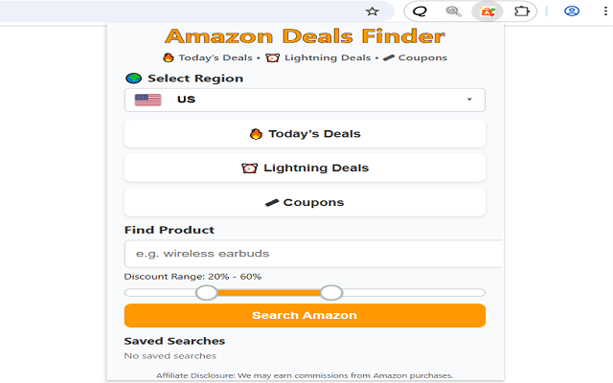Screen dimensions: 613x383
Task: Click the minimum discount slider handle
Action: click(x=207, y=292)
